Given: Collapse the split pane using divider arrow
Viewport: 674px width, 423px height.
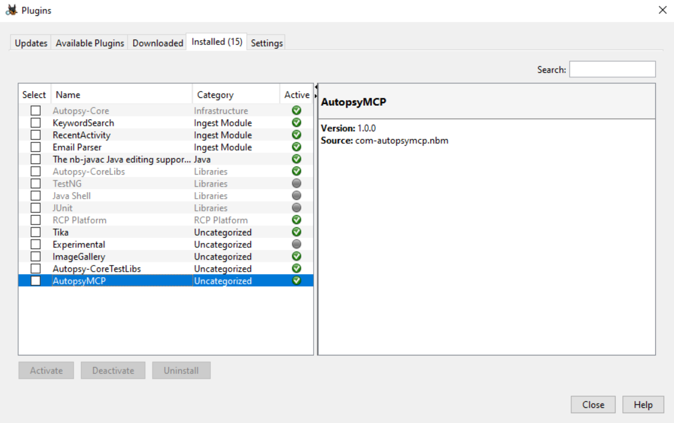Looking at the screenshot, I should (316, 88).
